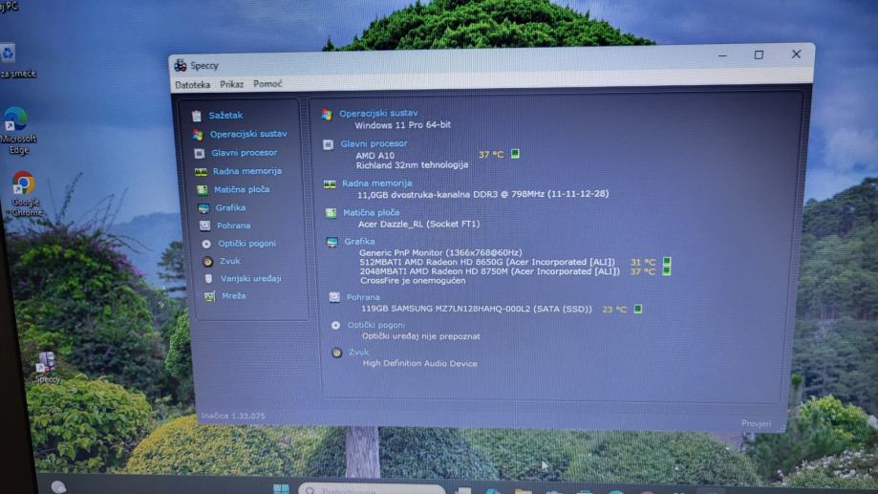Click the green indicator for Radeon HD 8650G
The image size is (878, 494).
[666, 261]
